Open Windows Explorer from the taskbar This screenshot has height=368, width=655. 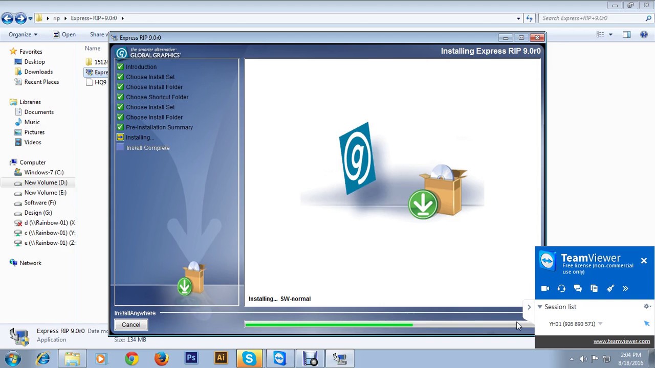tap(72, 359)
